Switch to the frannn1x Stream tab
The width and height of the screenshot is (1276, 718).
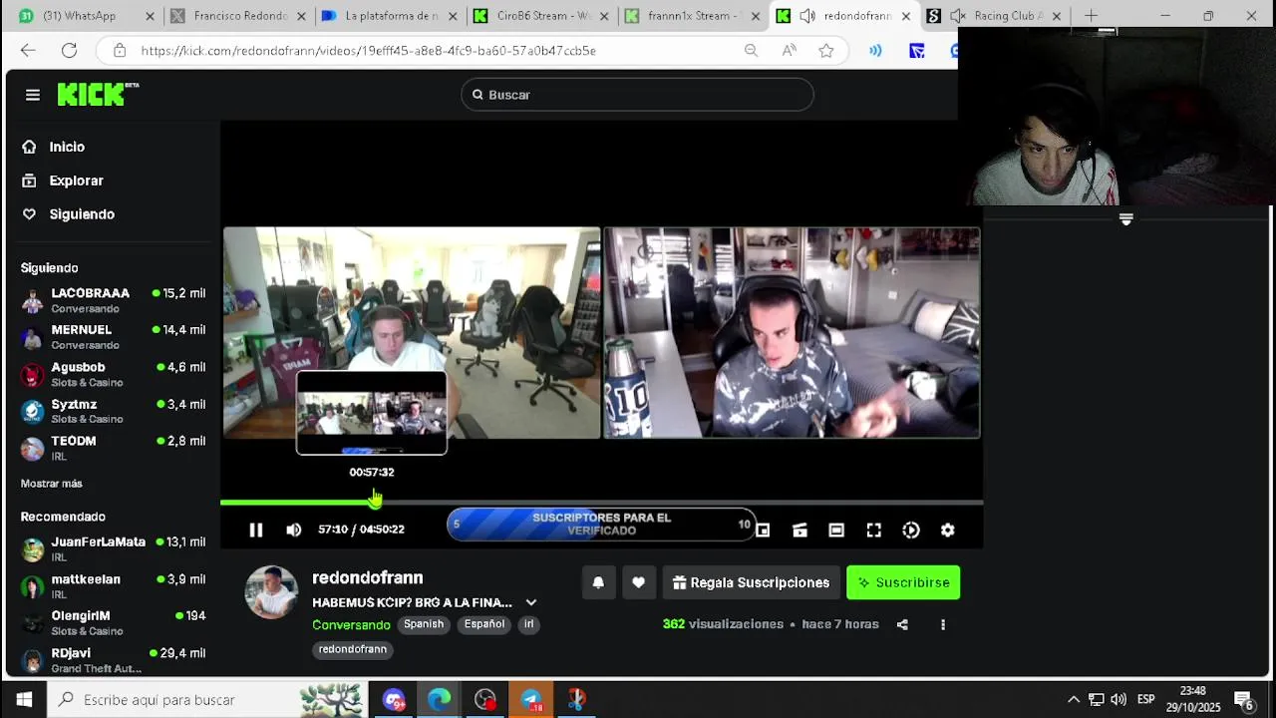click(693, 16)
